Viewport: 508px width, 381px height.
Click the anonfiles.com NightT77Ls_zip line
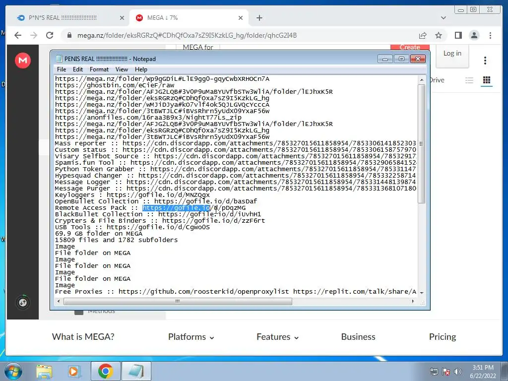tap(148, 117)
